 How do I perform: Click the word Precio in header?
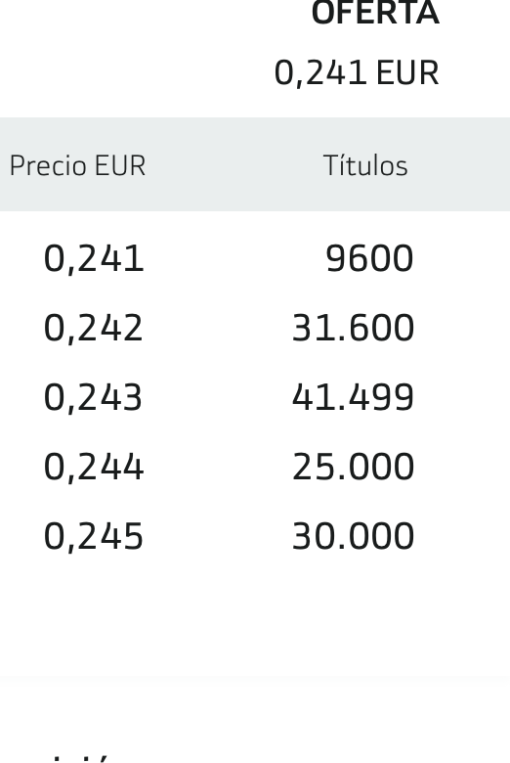coord(48,165)
